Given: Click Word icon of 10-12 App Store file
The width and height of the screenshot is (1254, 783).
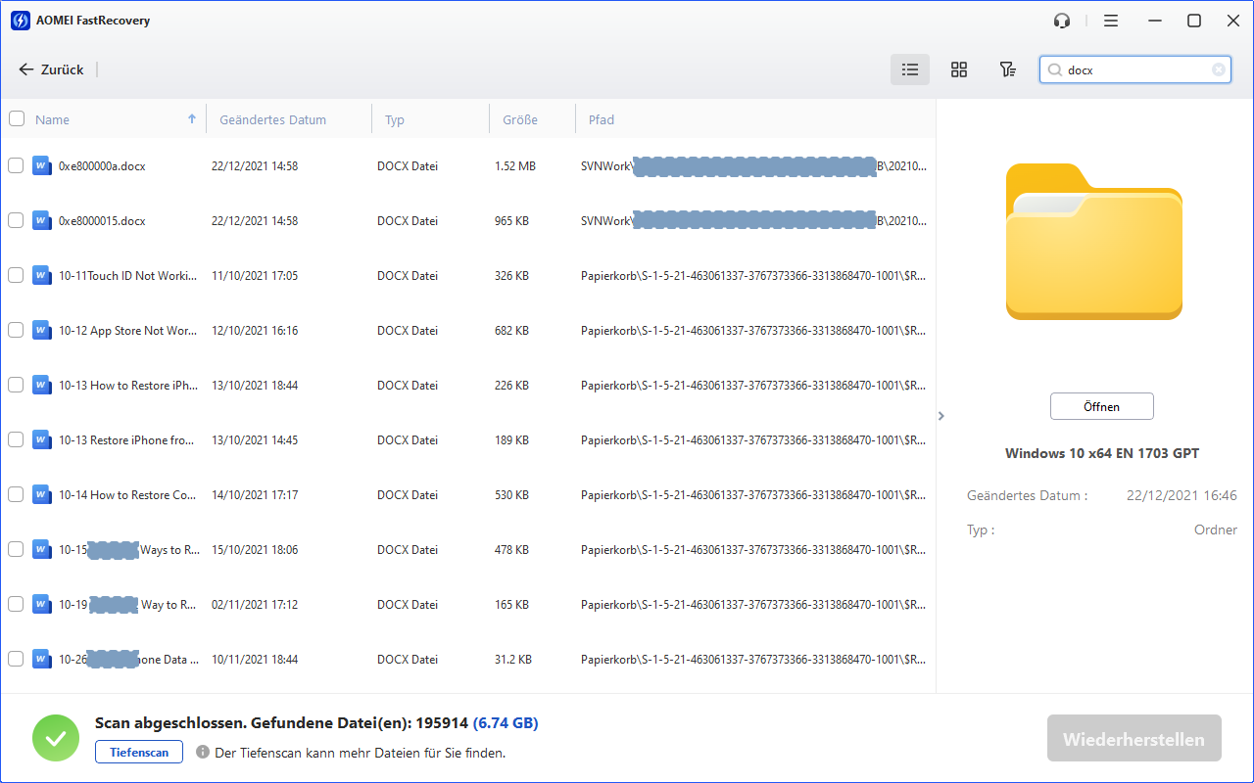Looking at the screenshot, I should (x=41, y=331).
